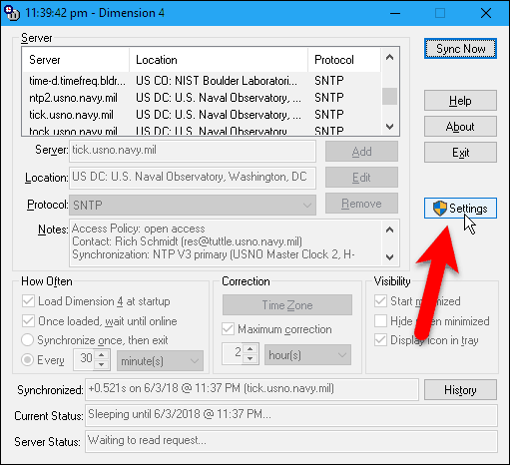
Task: Open the minute(s) interval unit dropdown
Action: pos(160,361)
